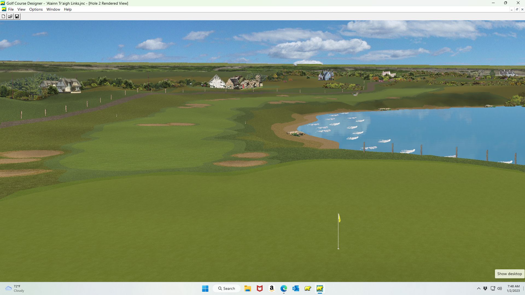The width and height of the screenshot is (525, 295).
Task: Open the golf game taskbar icon left of the active one
Action: click(308, 288)
